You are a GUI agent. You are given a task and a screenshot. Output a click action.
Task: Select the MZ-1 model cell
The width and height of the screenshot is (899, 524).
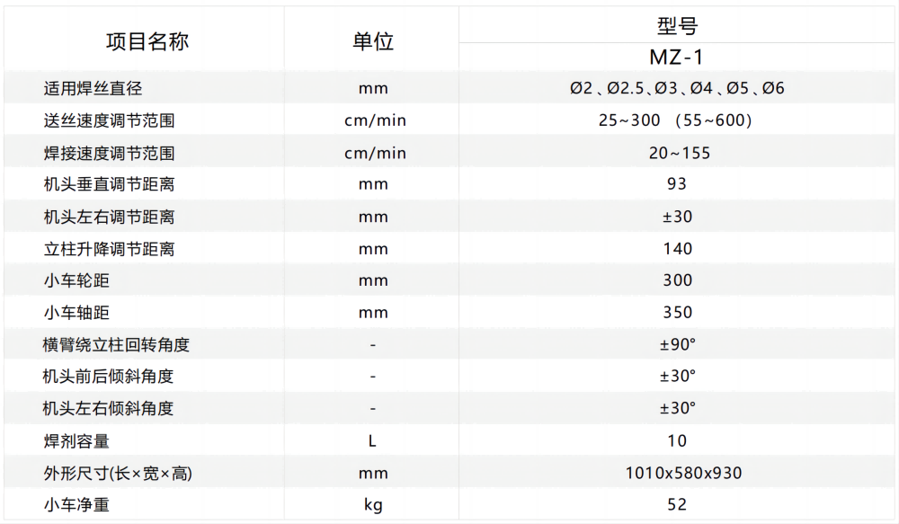coord(677,58)
